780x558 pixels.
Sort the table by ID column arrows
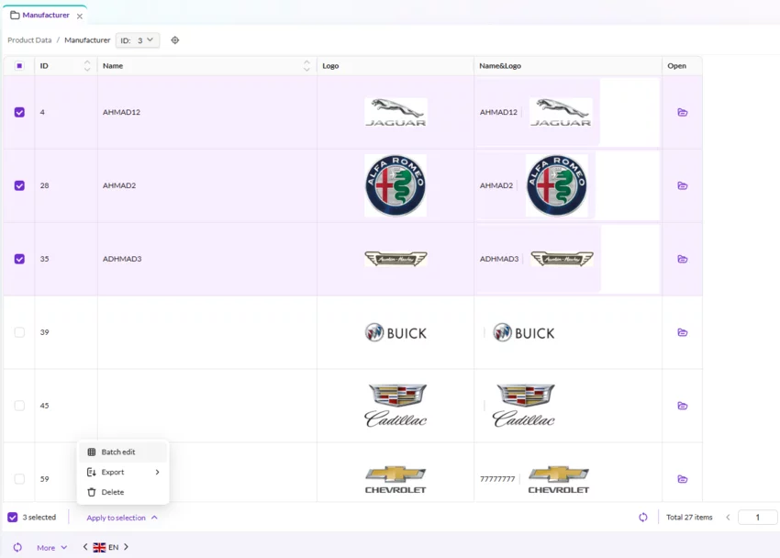[87, 66]
